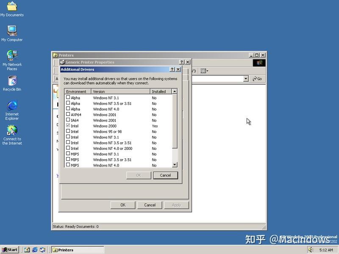Viewport: 339px width, 254px height.
Task: Open the Views dropdown arrow
Action: (208, 70)
